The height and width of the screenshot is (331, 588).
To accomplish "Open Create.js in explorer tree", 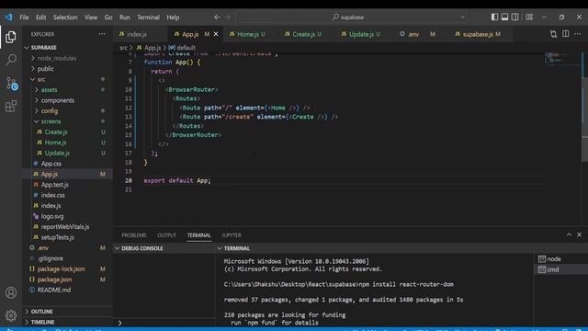I will (x=67, y=131).
